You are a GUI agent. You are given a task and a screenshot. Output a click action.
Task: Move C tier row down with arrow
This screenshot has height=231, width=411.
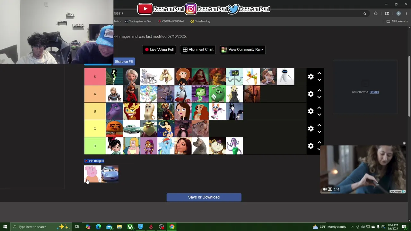click(319, 132)
